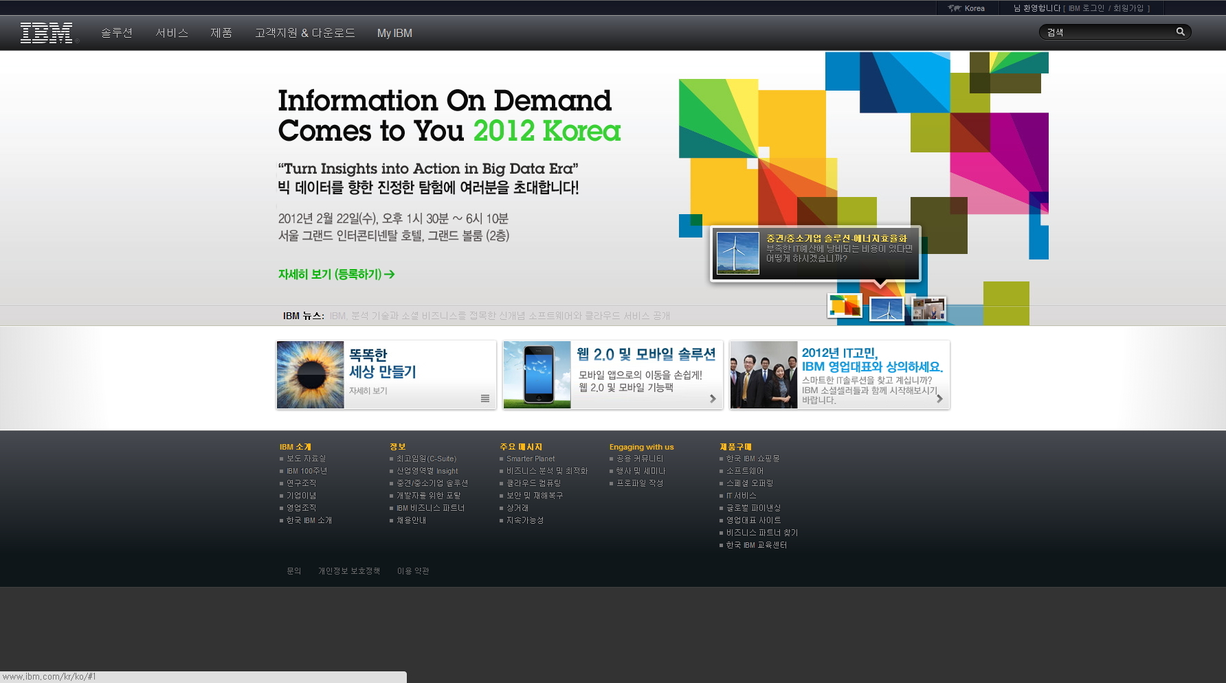Click the arrow on 2012년 IT고민 card
The width and height of the screenshot is (1226, 683).
point(939,399)
